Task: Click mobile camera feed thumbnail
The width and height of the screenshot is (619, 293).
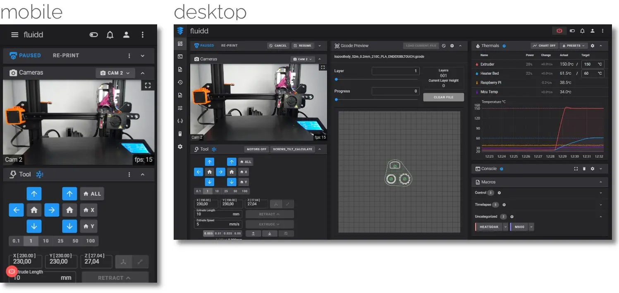Action: click(79, 122)
